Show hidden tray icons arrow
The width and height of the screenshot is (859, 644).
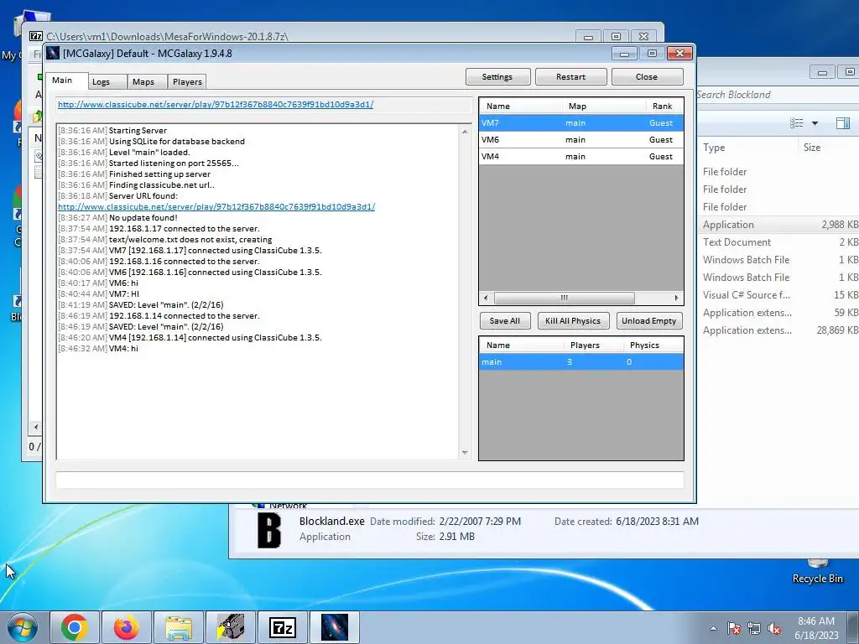click(x=713, y=628)
